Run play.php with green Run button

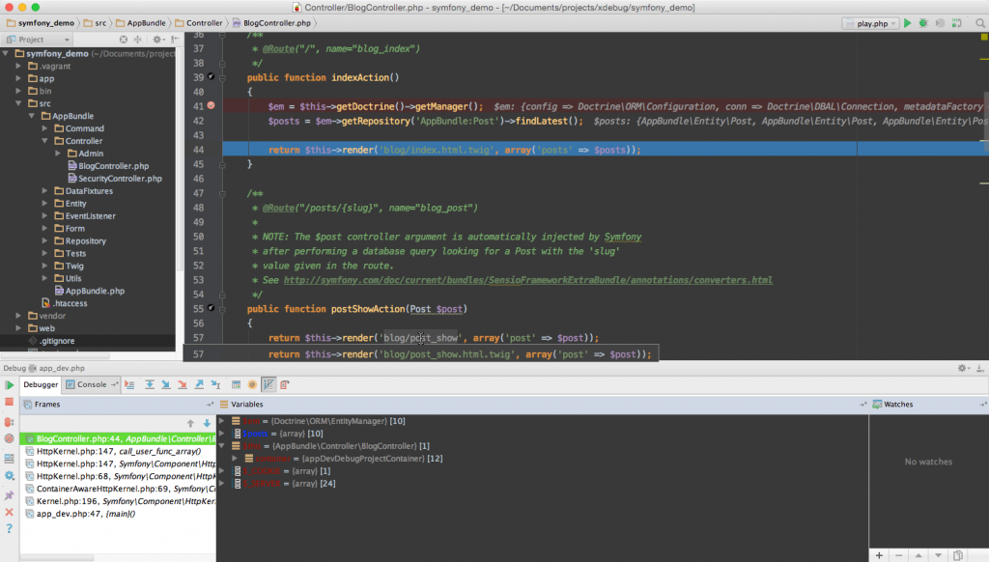click(x=907, y=23)
